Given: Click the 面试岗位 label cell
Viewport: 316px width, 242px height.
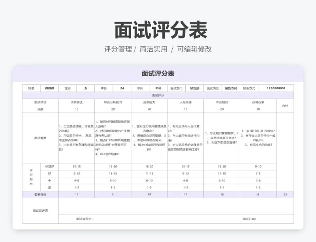Looking at the screenshot, I should tap(213, 88).
